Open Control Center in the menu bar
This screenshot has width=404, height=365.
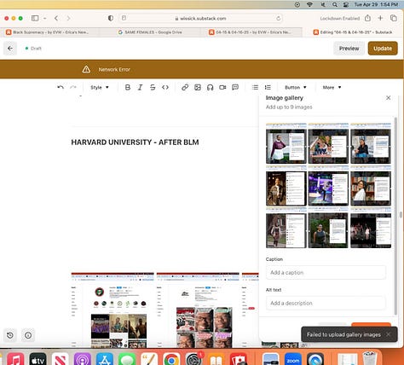coord(346,4)
